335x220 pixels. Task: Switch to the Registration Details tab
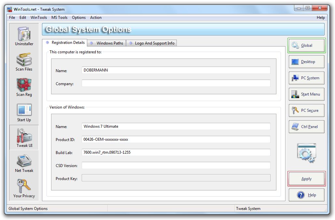point(65,43)
